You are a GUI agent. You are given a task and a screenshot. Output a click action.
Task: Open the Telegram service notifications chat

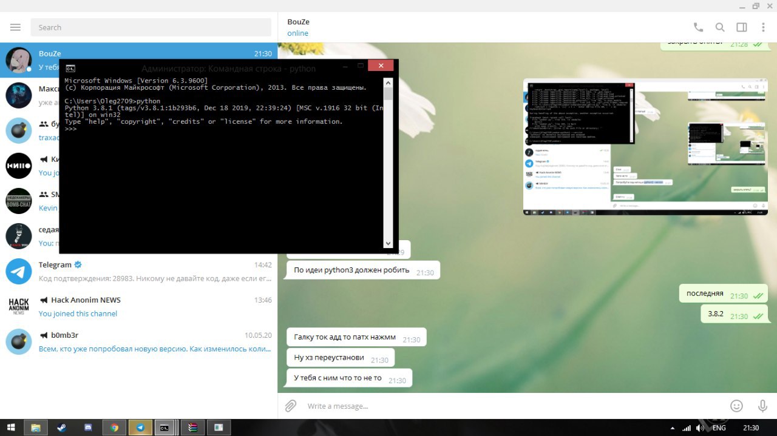[x=138, y=271]
